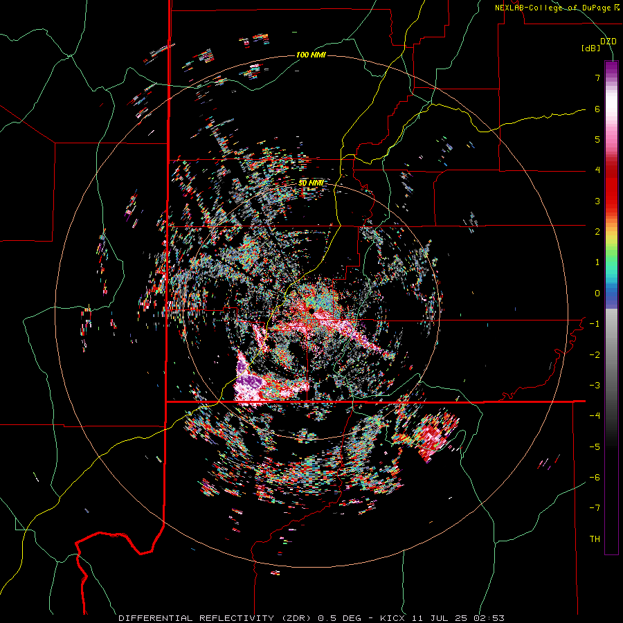Click the 0 value on color scale
The image size is (623, 623).
click(x=597, y=294)
